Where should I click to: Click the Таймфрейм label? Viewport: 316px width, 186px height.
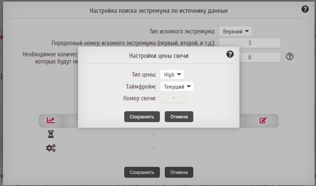click(141, 87)
